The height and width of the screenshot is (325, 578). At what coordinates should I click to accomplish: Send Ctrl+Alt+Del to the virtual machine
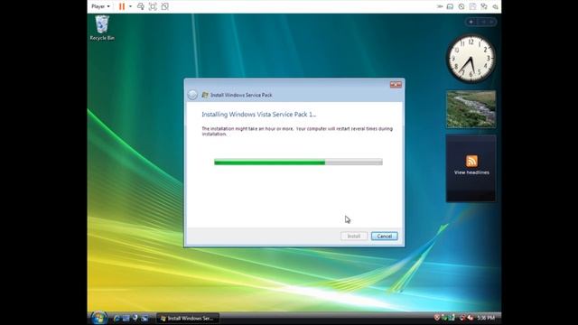[141, 6]
